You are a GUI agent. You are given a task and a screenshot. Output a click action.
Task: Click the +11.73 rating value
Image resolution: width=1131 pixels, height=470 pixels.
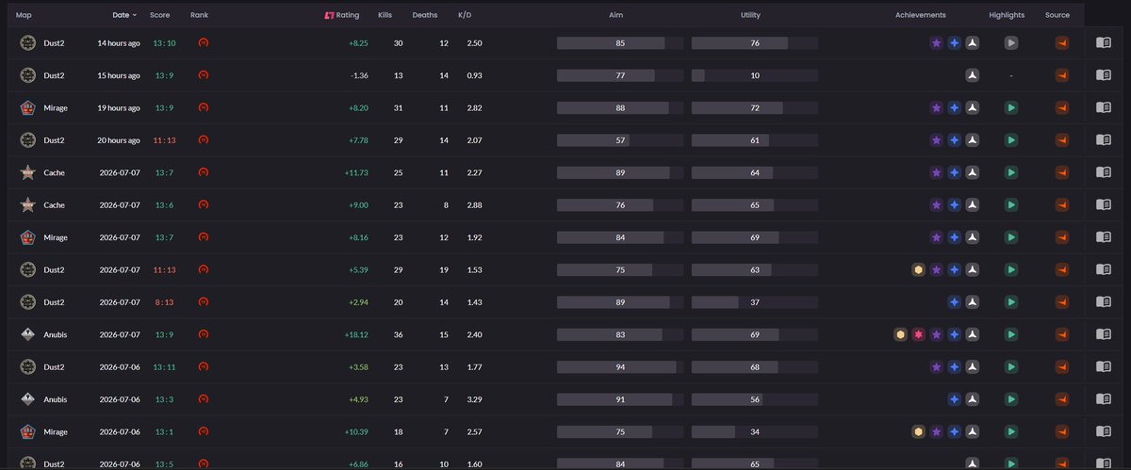(x=356, y=172)
